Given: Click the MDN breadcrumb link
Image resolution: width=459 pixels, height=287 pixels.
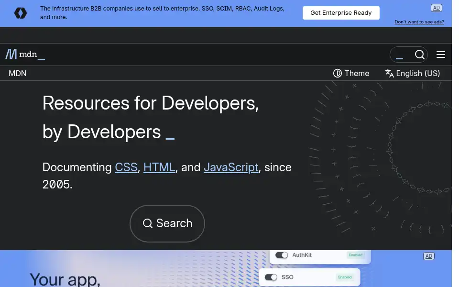Looking at the screenshot, I should click(18, 73).
